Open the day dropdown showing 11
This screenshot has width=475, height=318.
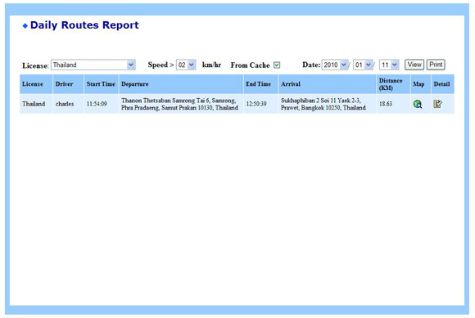click(x=389, y=65)
